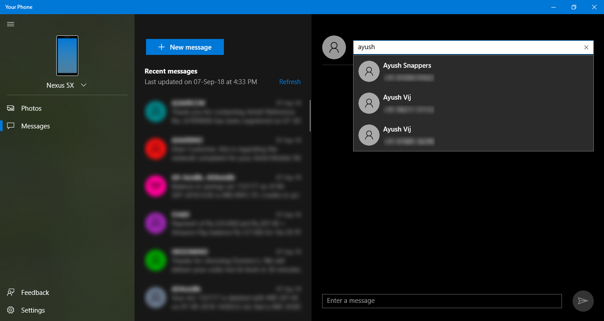Open the red avatar conversation
Screen dimensions: 604x321
click(223, 149)
